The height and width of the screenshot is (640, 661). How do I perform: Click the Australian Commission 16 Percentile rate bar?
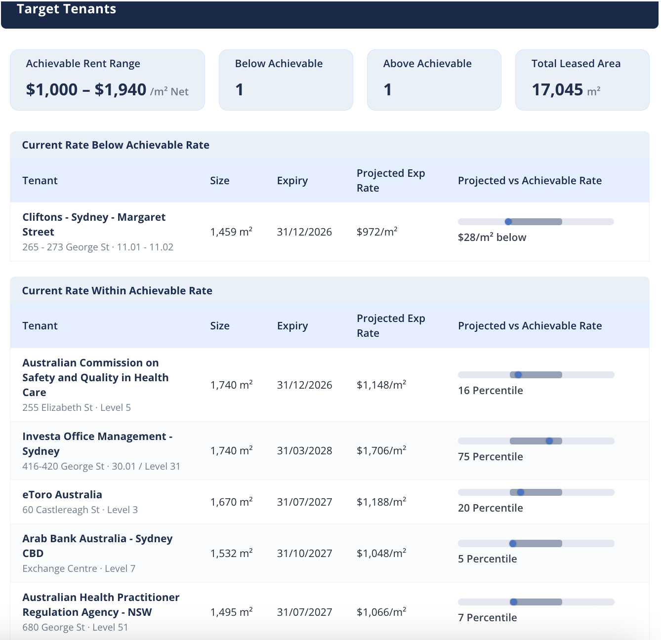(x=536, y=375)
